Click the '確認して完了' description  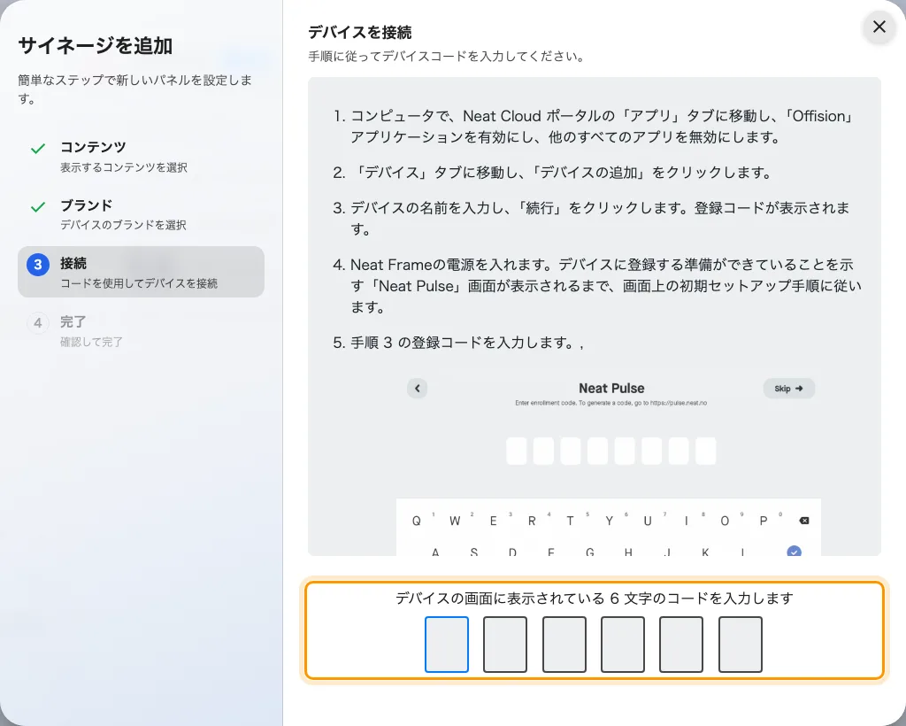(91, 342)
